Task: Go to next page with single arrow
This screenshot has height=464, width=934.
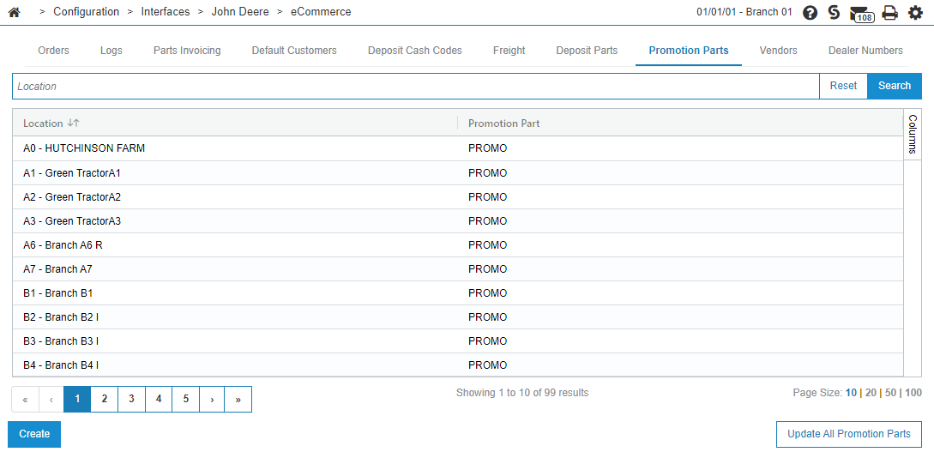Action: (x=212, y=399)
